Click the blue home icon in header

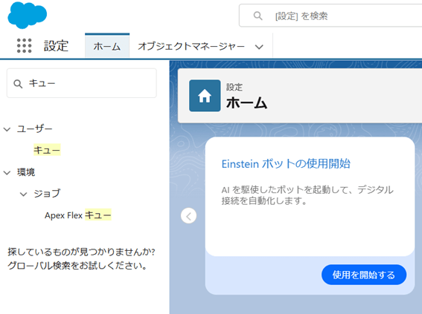pos(205,96)
